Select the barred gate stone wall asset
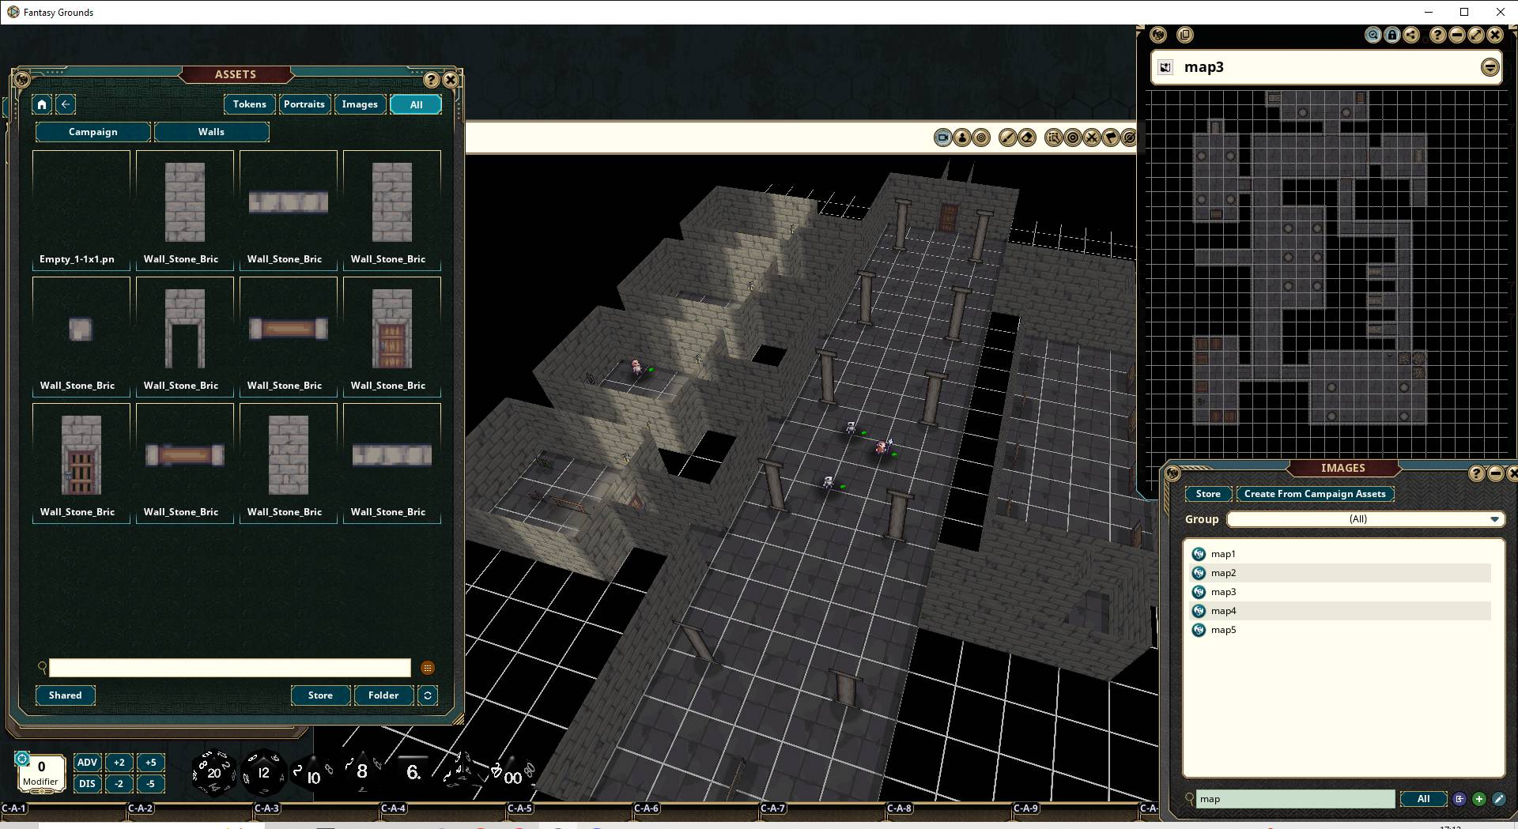 (x=81, y=462)
